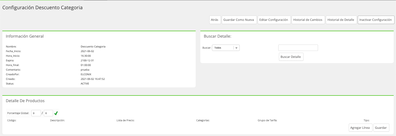Click Guardar Como Nueva button

point(239,20)
